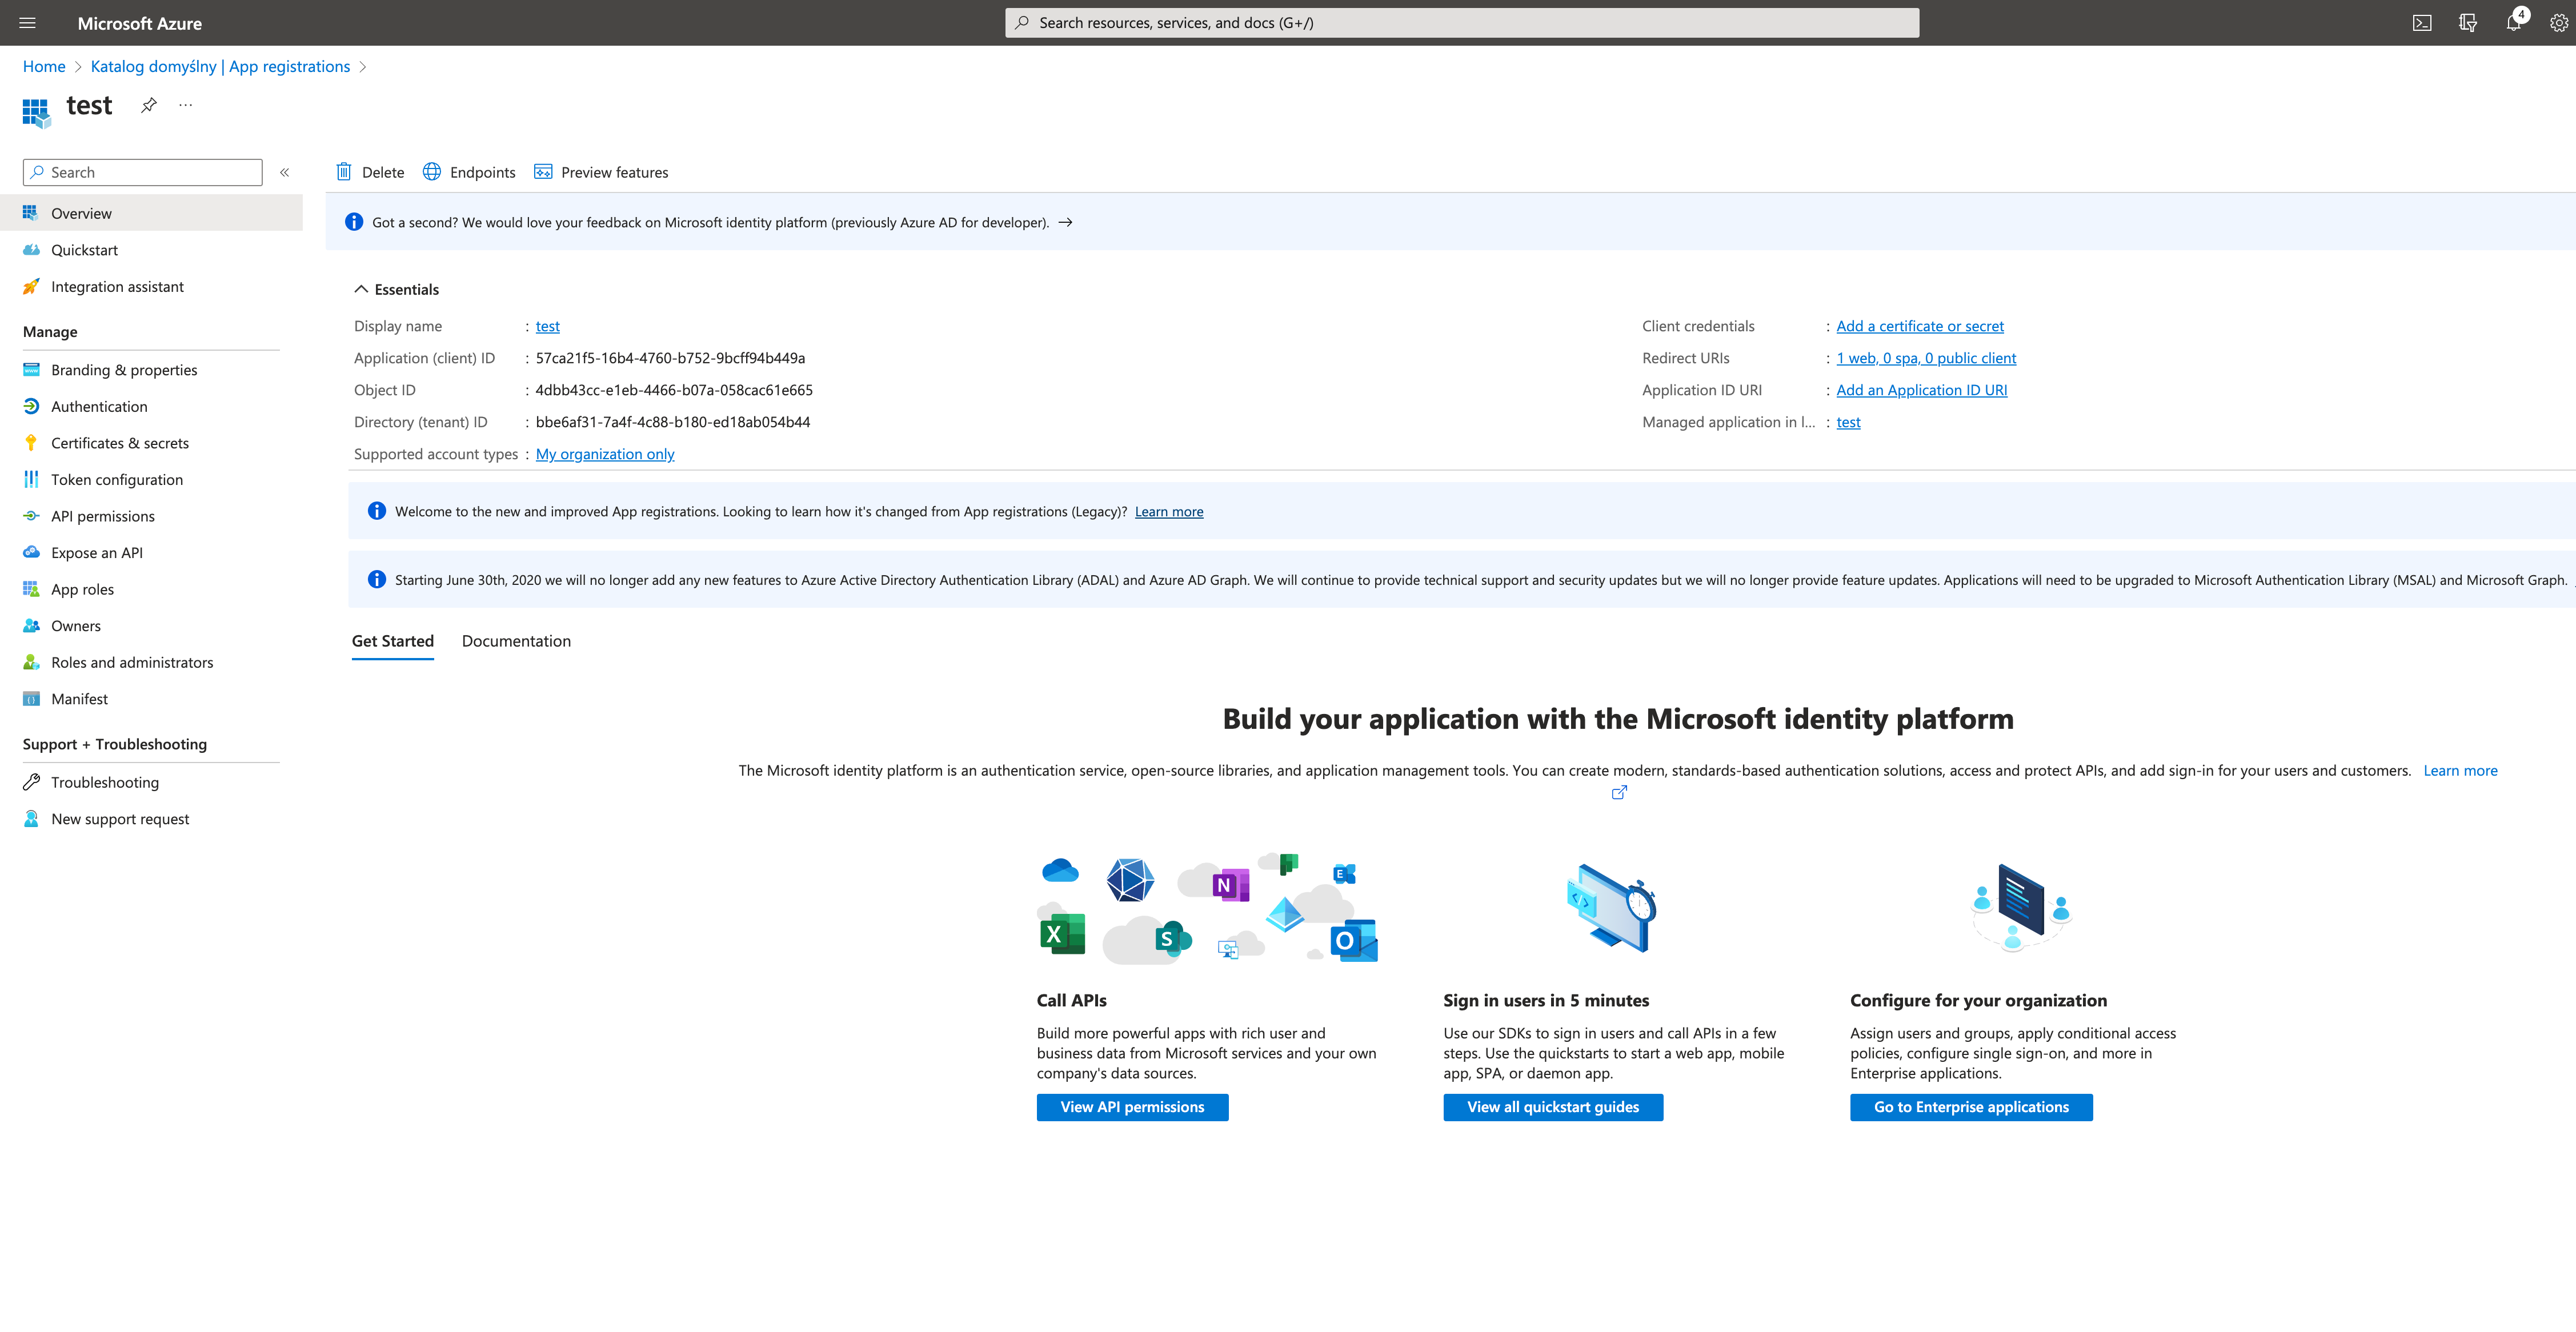Screen dimensions: 2576x1332
Task: Click the Quickstart sidebar icon
Action: (x=32, y=250)
